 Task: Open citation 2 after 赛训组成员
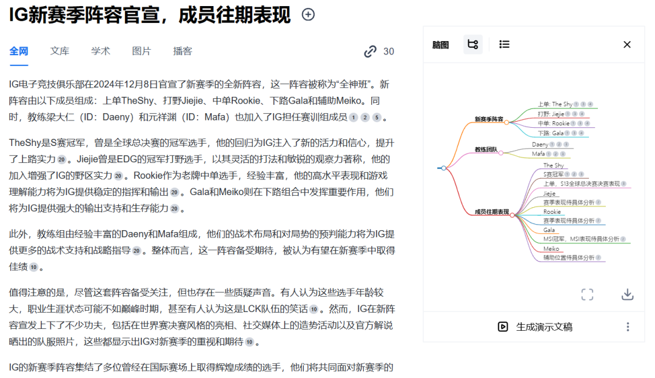point(365,118)
